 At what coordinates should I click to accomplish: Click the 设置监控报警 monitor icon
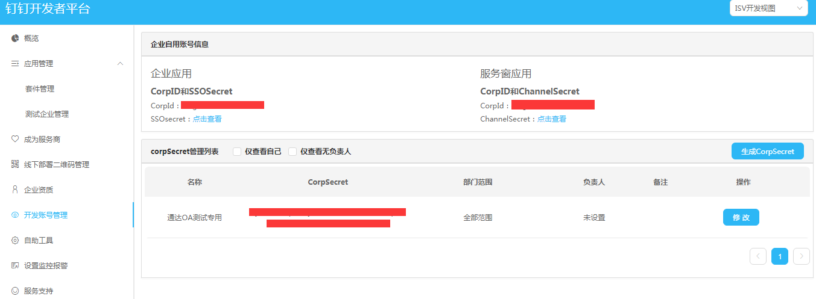15,265
